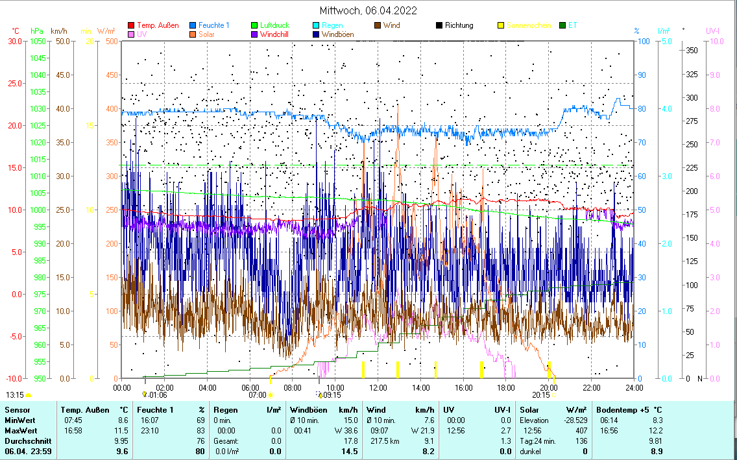Click the ET legend label
Image resolution: width=737 pixels, height=460 pixels.
(x=572, y=25)
